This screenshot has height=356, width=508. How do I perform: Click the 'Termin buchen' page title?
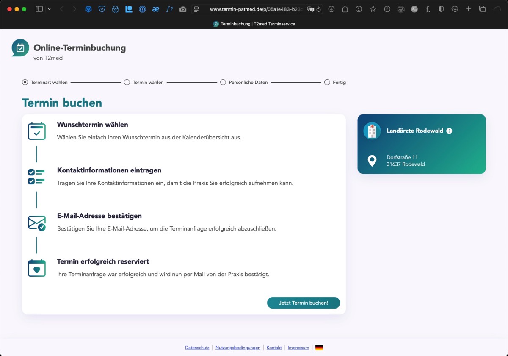62,103
